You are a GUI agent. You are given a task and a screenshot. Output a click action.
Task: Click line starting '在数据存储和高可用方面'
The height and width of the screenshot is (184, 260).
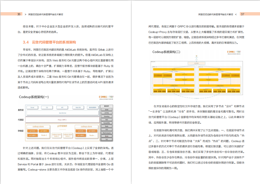(x=199, y=130)
